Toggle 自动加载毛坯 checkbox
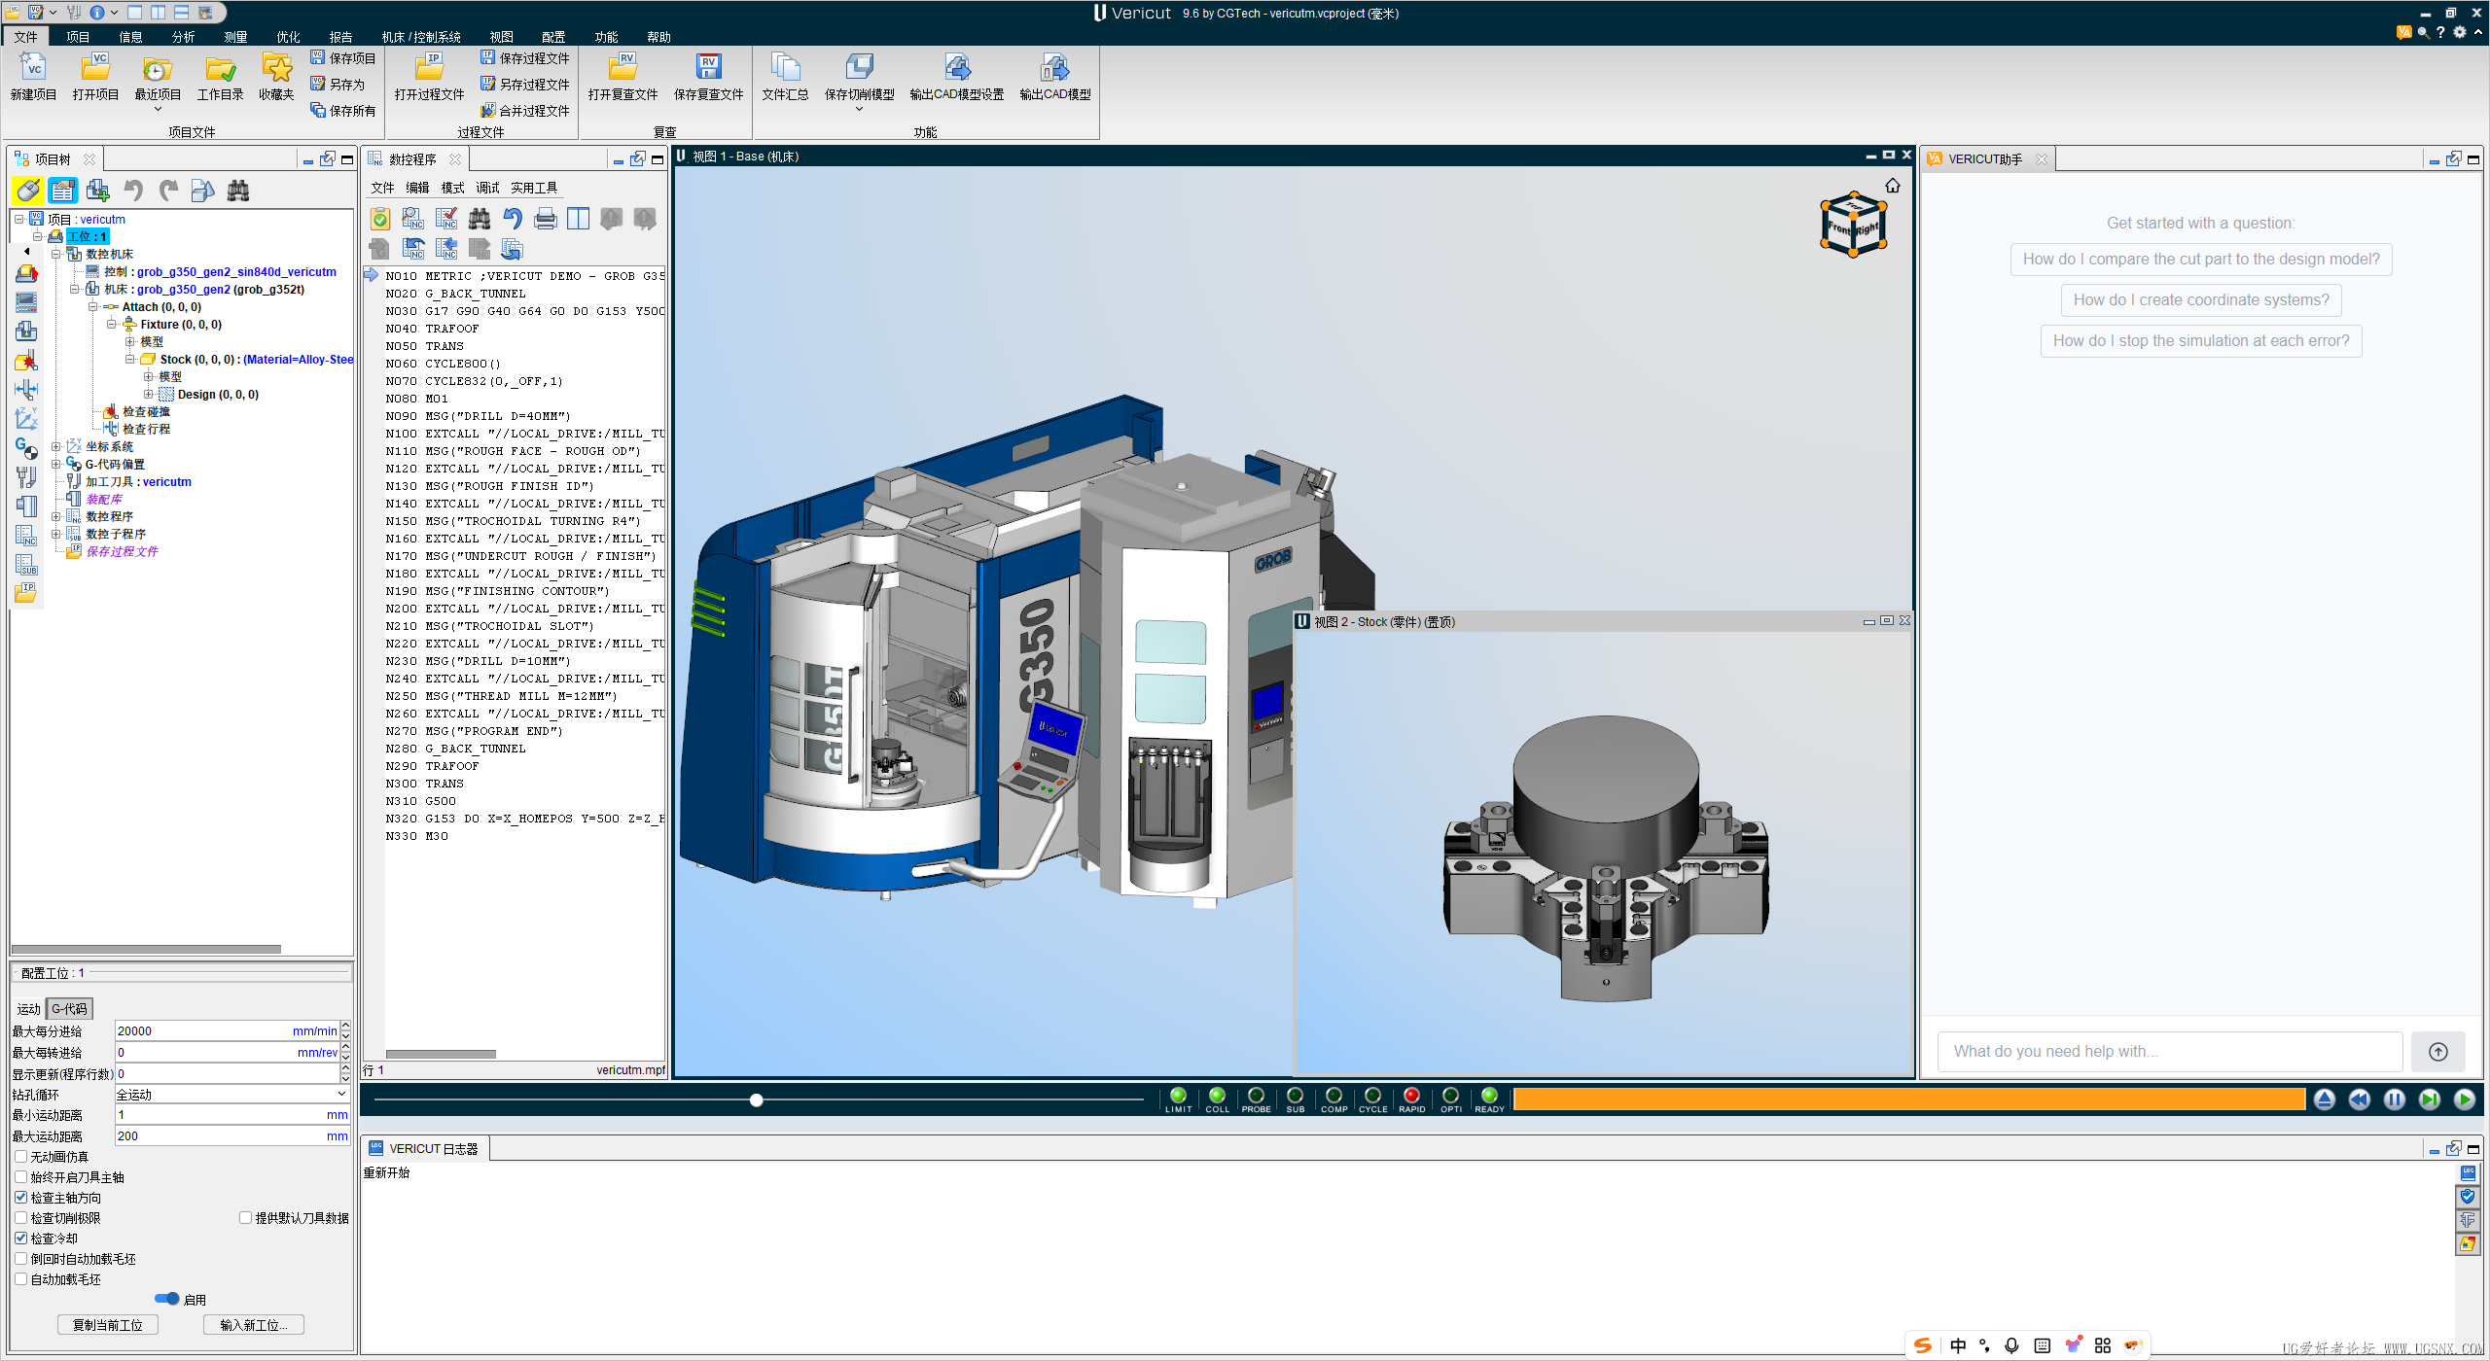The height and width of the screenshot is (1361, 2490). [20, 1279]
